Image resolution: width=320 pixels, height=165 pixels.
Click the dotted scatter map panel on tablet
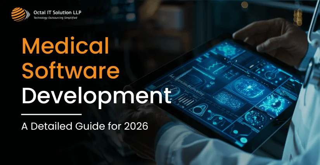224,99
